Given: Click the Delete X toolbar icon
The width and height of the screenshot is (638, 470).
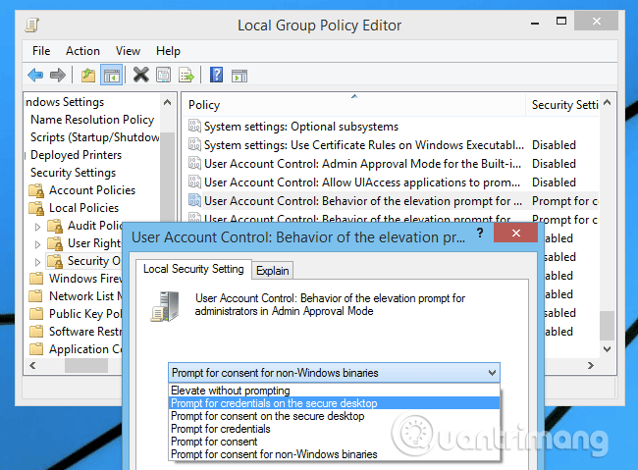Looking at the screenshot, I should click(x=140, y=75).
